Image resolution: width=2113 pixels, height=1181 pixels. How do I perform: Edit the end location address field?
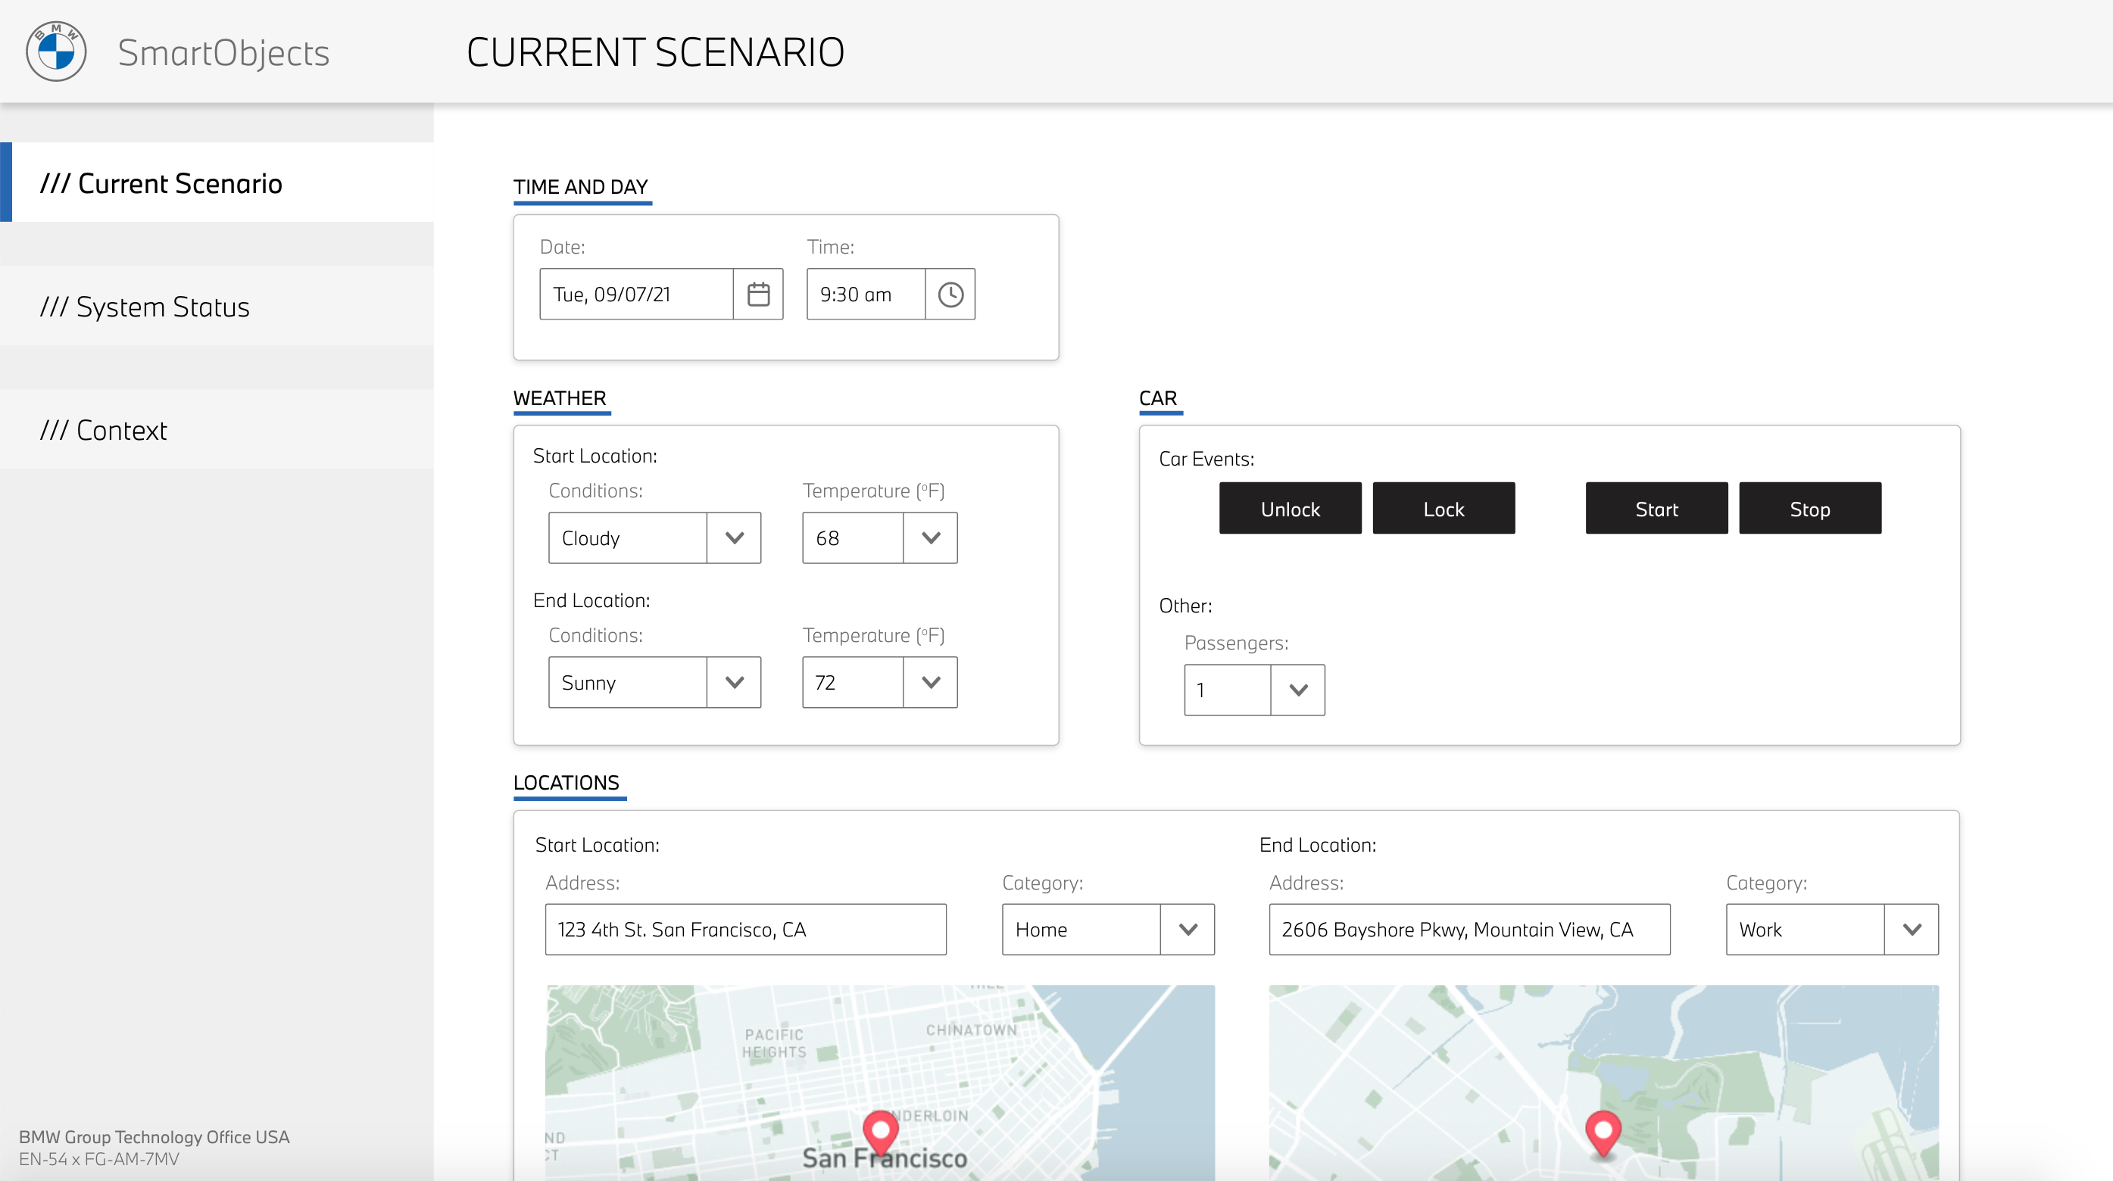click(x=1469, y=929)
